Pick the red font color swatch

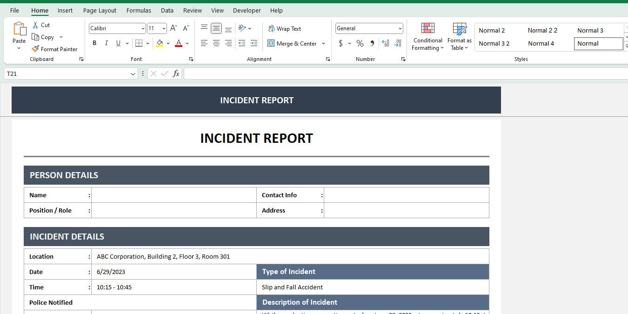click(x=178, y=46)
